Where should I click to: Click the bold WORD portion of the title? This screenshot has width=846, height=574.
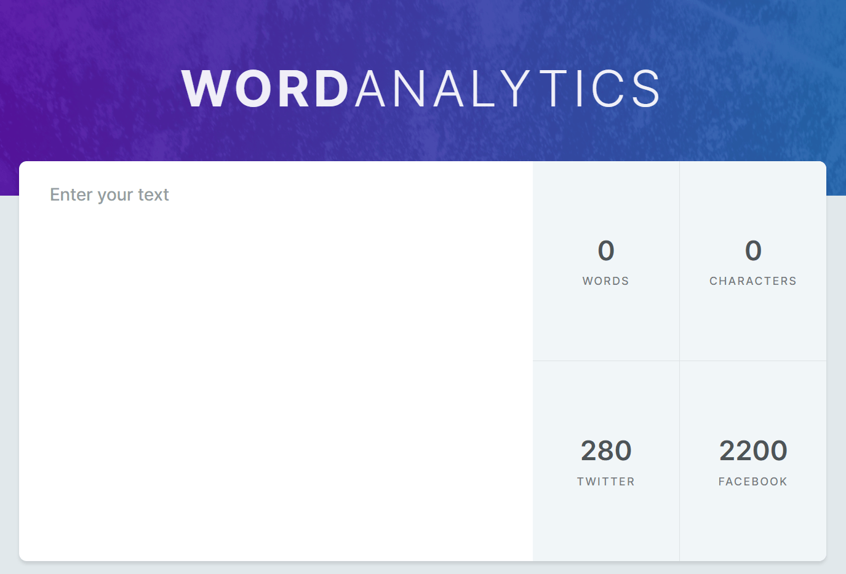pyautogui.click(x=265, y=88)
